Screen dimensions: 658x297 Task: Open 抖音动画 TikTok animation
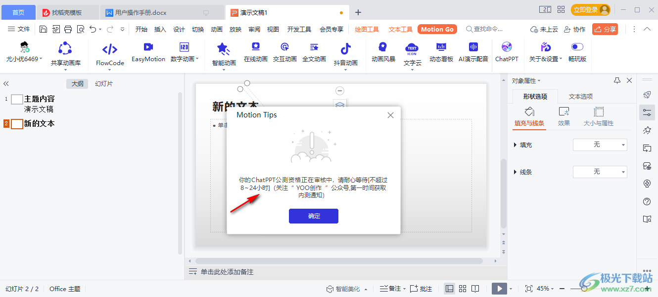point(345,54)
